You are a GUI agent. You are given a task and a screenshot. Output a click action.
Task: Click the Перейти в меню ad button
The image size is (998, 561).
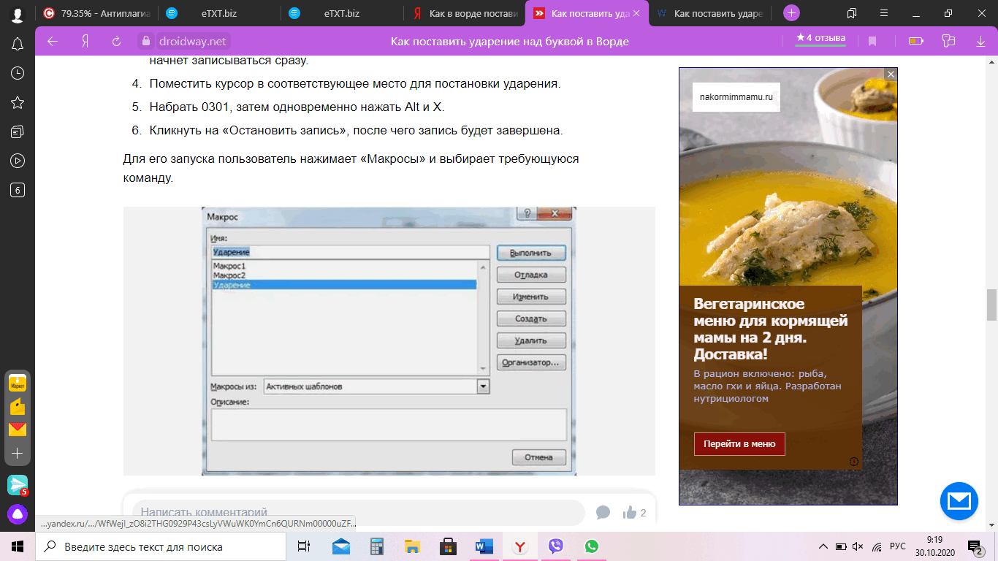point(739,444)
